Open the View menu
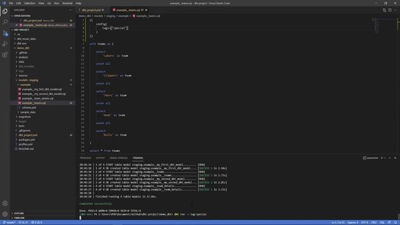 coord(41,3)
